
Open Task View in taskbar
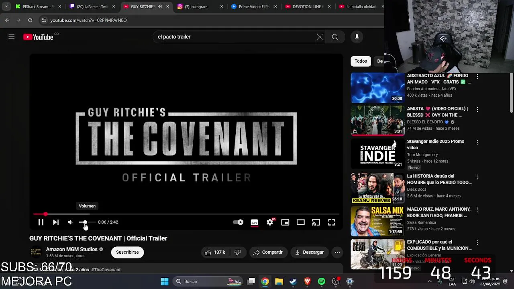point(251,281)
